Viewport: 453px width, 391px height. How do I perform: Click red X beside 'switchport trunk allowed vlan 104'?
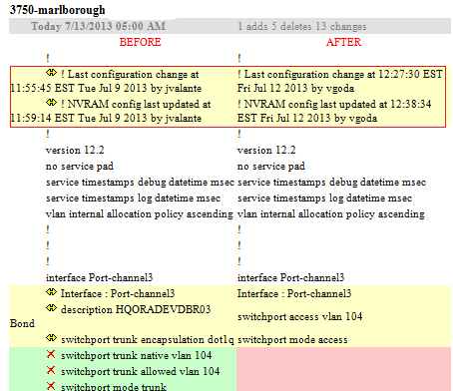pos(51,370)
